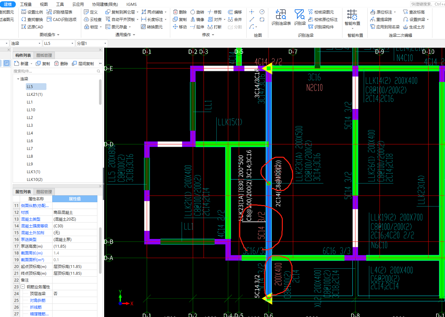Open the 工具 ribbon tab
Image resolution: width=445 pixels, height=317 pixels.
[60, 4]
